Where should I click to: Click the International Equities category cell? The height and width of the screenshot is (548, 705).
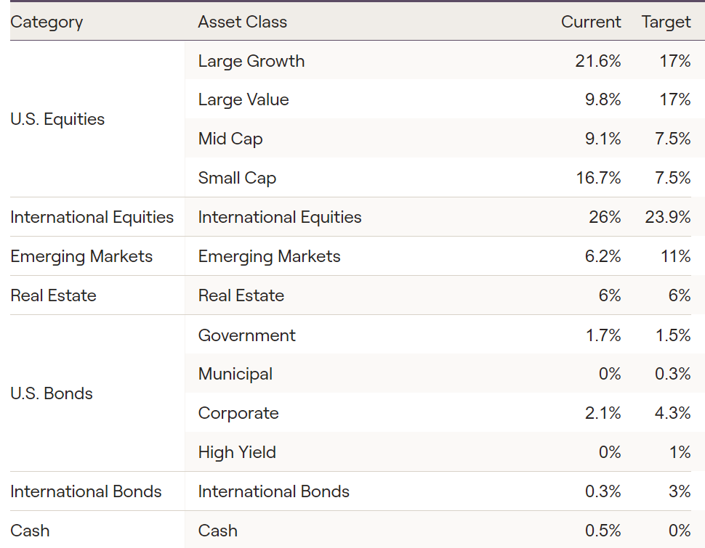(92, 217)
